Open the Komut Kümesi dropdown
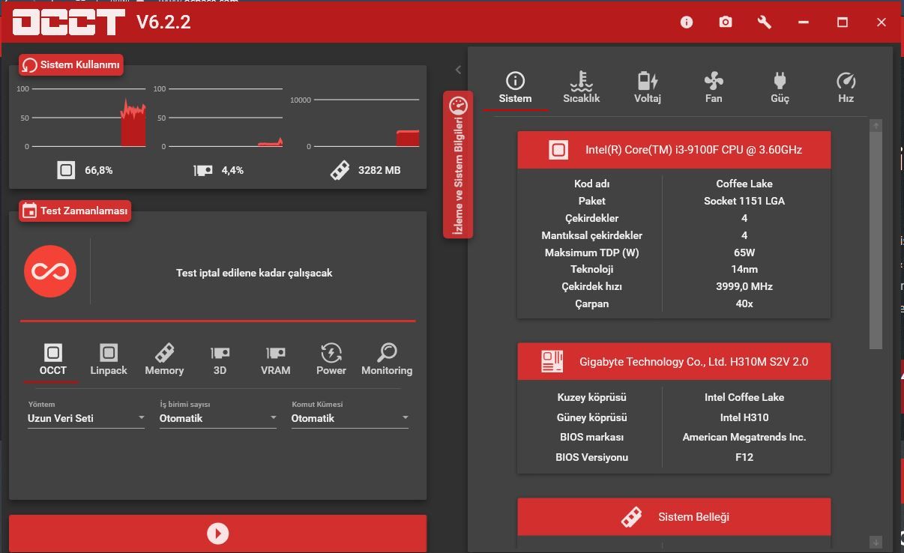This screenshot has width=904, height=553. click(x=350, y=418)
